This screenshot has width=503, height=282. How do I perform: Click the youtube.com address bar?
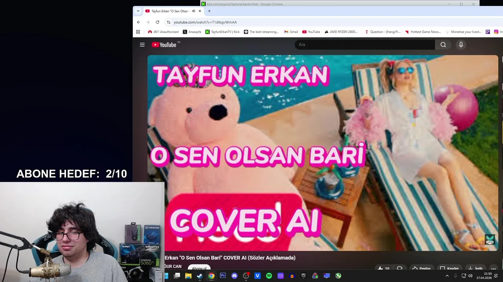[x=334, y=22]
